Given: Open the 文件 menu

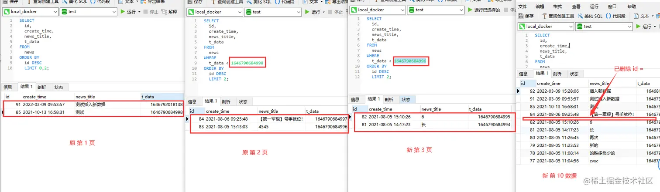Looking at the screenshot, I should [523, 7].
